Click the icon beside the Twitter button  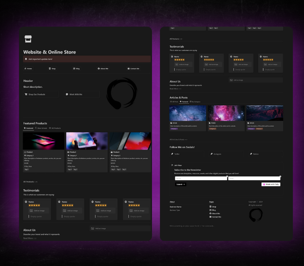pyautogui.click(x=172, y=154)
